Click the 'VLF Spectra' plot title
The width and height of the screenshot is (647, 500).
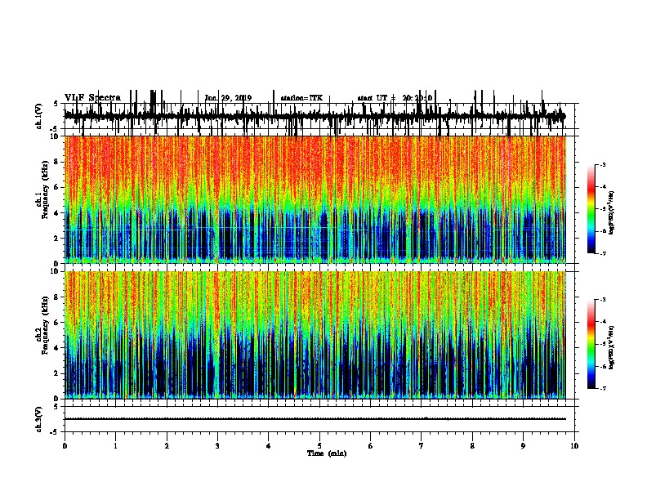tap(92, 98)
